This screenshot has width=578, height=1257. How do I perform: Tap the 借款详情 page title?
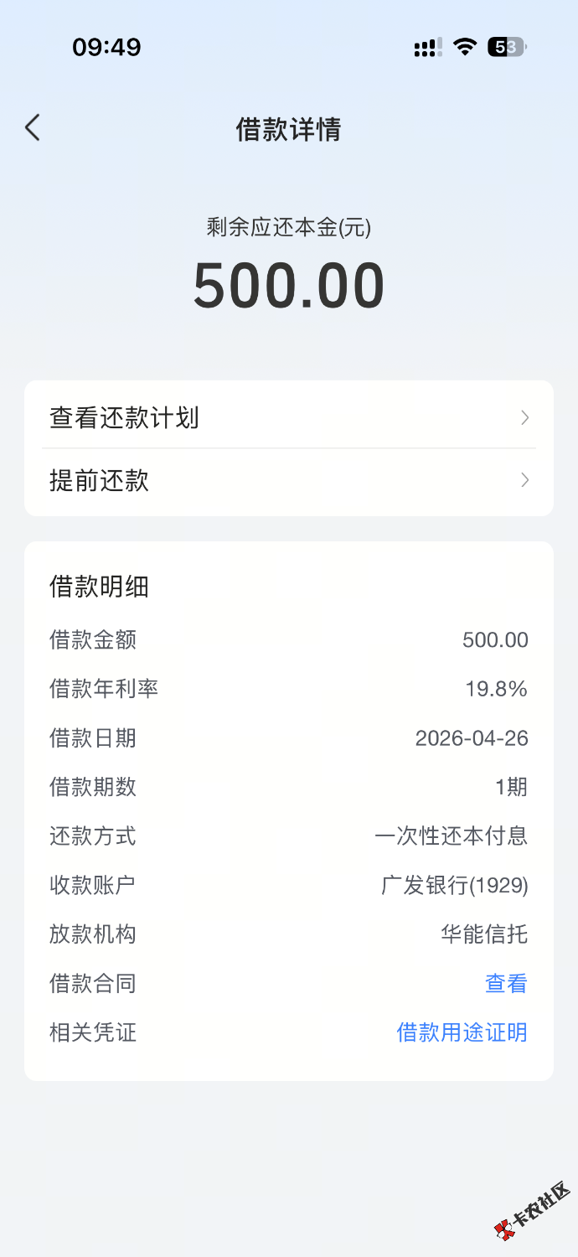click(x=288, y=130)
